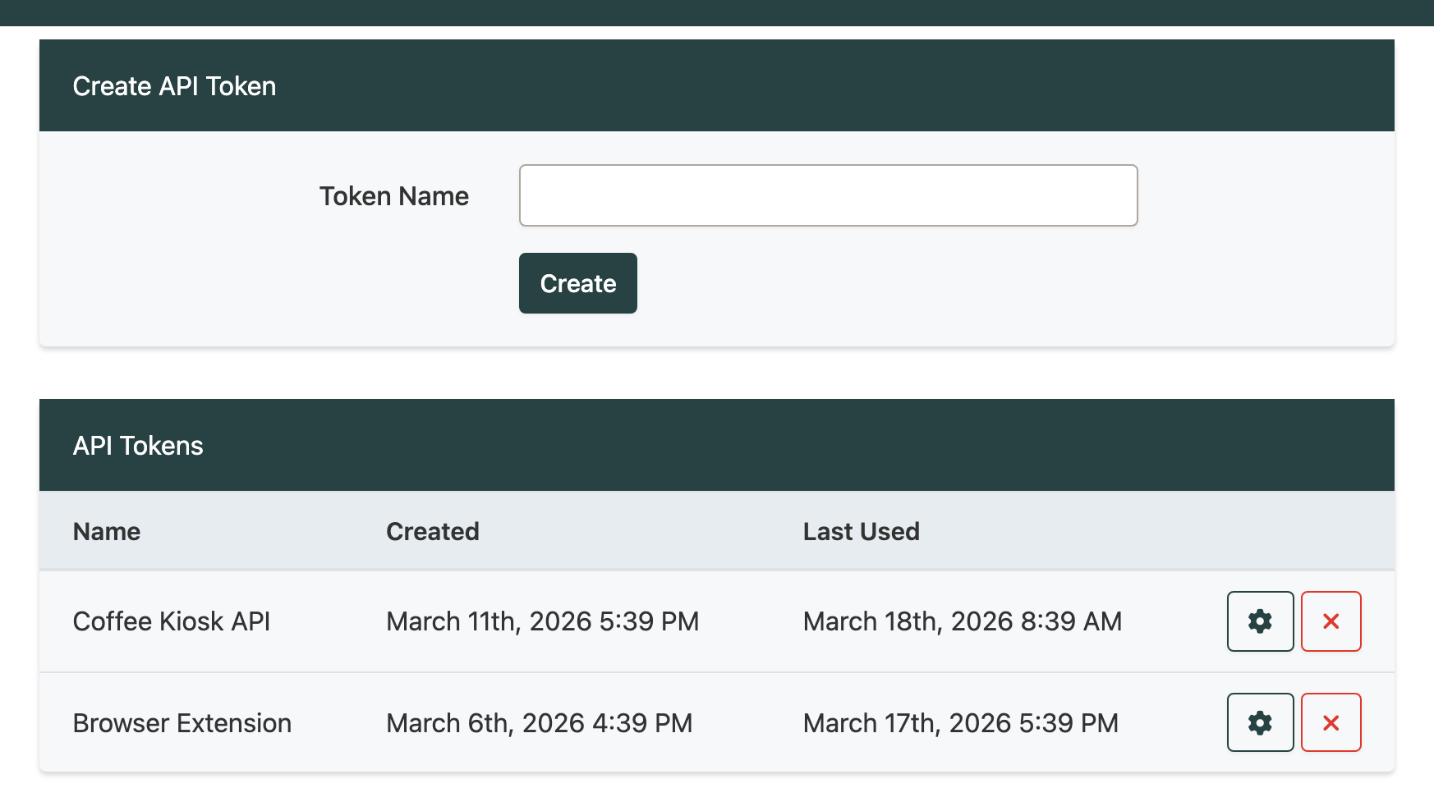Click the Token Name label
The height and width of the screenshot is (811, 1434).
[393, 195]
